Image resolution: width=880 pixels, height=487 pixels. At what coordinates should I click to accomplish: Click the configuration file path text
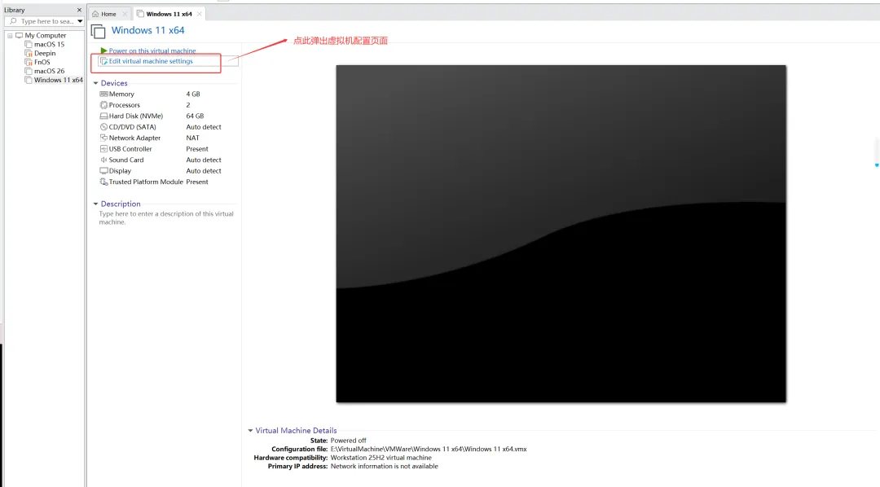[x=429, y=449]
